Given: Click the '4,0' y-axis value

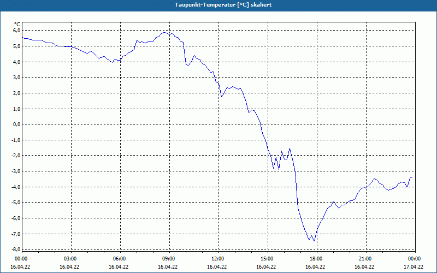Looking at the screenshot, I should pos(17,62).
